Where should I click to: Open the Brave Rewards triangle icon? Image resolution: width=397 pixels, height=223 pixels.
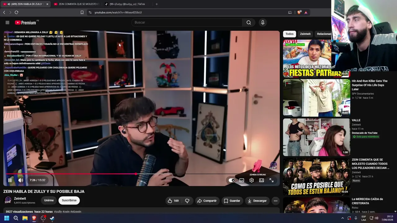click(x=306, y=12)
